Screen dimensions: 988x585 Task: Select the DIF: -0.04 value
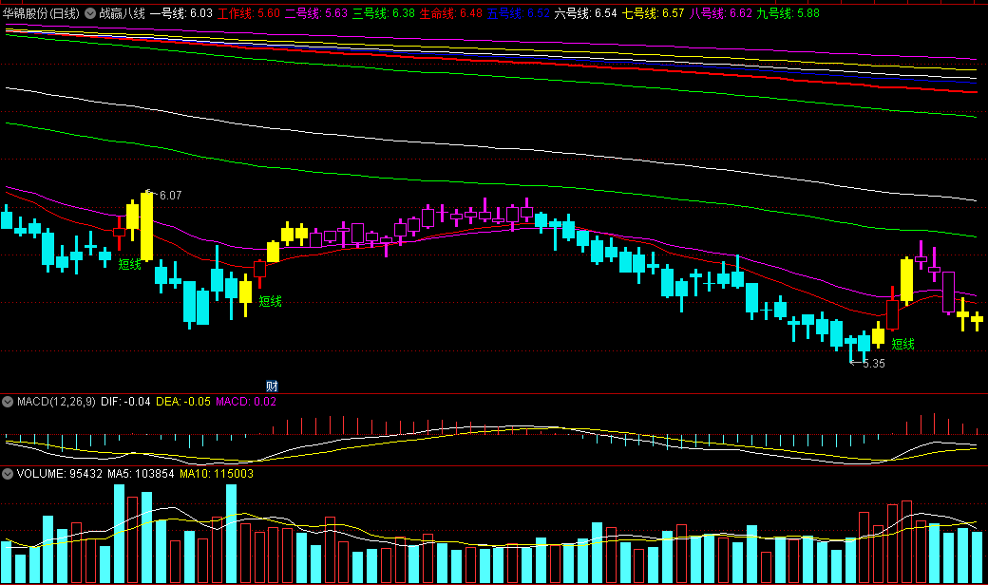pyautogui.click(x=125, y=402)
